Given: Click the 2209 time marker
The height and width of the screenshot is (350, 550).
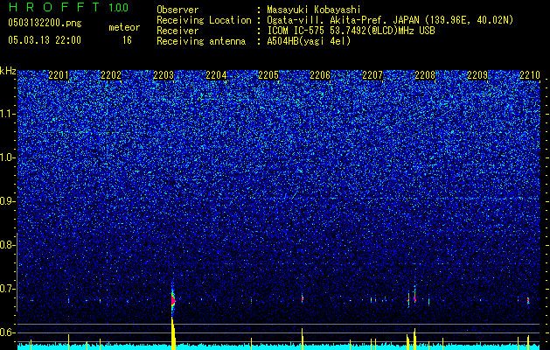Looking at the screenshot, I should pyautogui.click(x=477, y=75).
